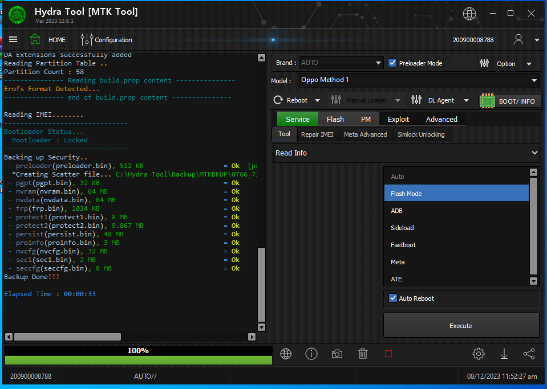
Task: Open the Meta Advanced sub-tab
Action: click(365, 134)
